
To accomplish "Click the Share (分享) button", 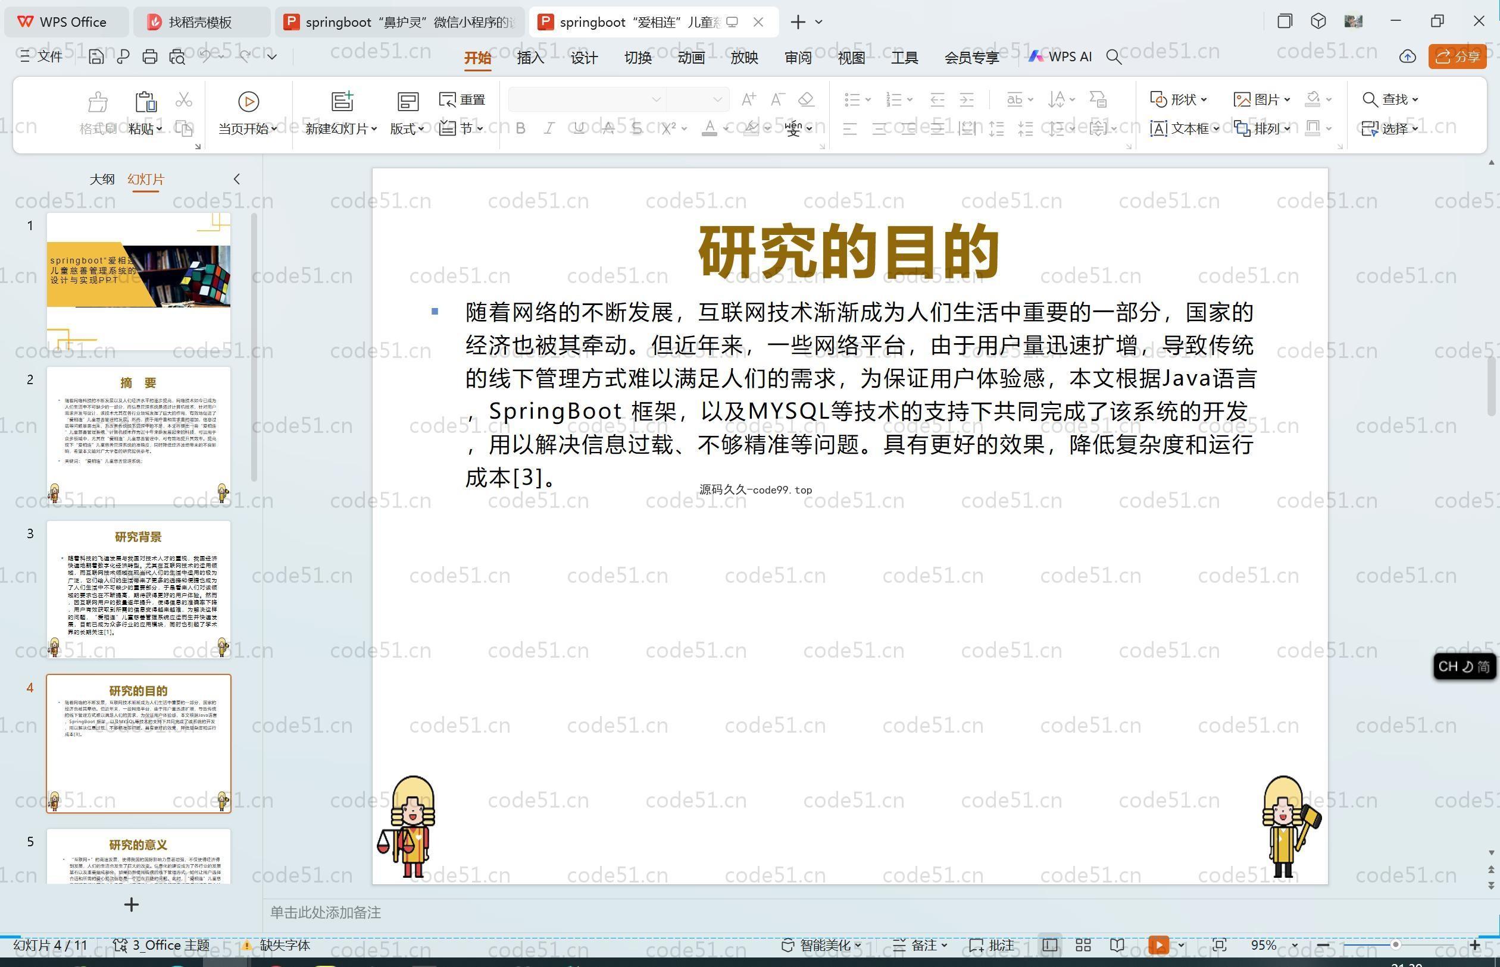I will (x=1457, y=56).
